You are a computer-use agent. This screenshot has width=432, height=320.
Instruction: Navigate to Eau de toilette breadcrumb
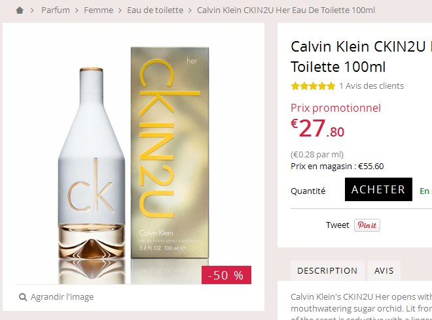tap(154, 10)
